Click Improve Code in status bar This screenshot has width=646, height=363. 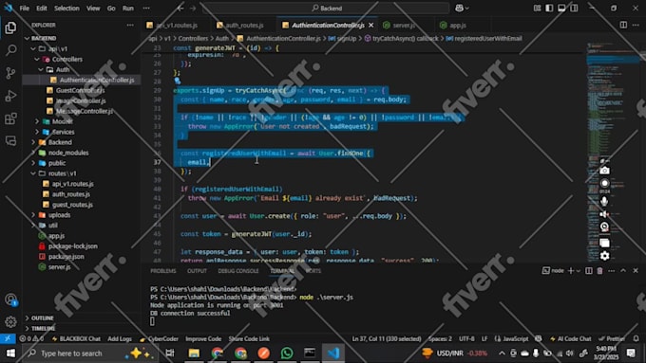click(x=203, y=338)
